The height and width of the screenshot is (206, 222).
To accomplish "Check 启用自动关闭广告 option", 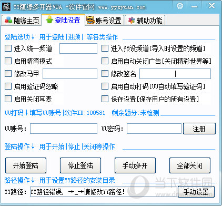I will pos(105,61).
